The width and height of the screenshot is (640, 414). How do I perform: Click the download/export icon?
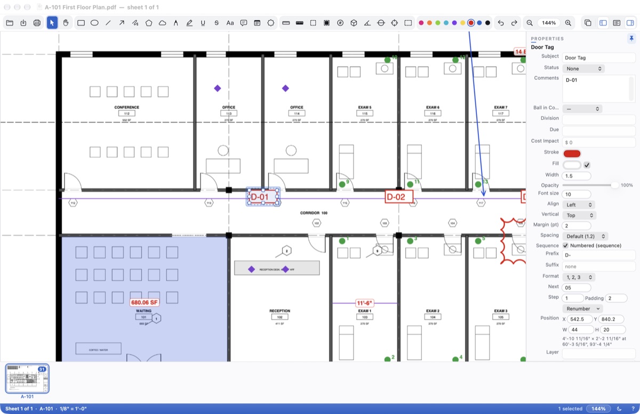pos(23,23)
